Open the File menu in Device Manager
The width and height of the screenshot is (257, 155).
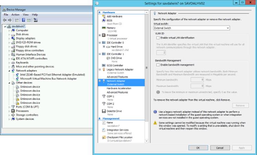pyautogui.click(x=6, y=15)
